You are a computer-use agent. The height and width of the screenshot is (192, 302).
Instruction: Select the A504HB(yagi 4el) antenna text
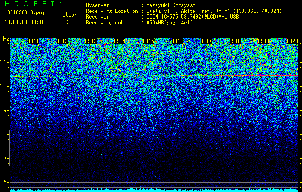tap(169, 23)
